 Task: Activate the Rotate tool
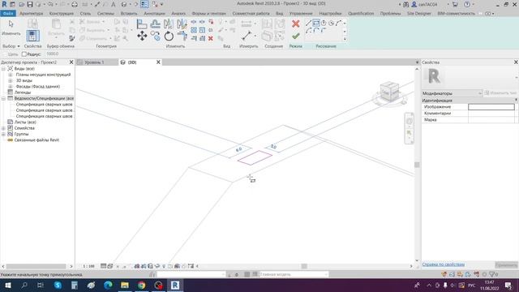tap(169, 36)
